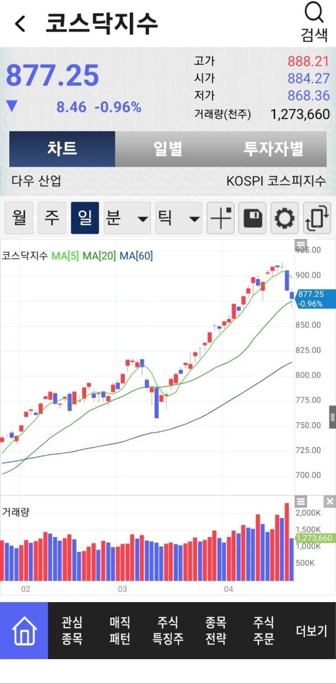Tap the 877.25 price tag on chart axis
This screenshot has width=336, height=684.
pos(315,299)
